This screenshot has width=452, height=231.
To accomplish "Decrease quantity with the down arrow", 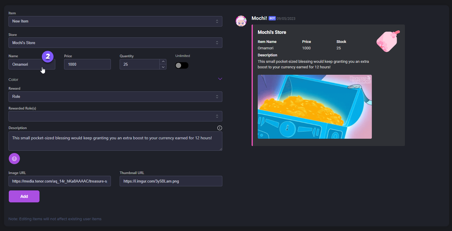I will [163, 67].
